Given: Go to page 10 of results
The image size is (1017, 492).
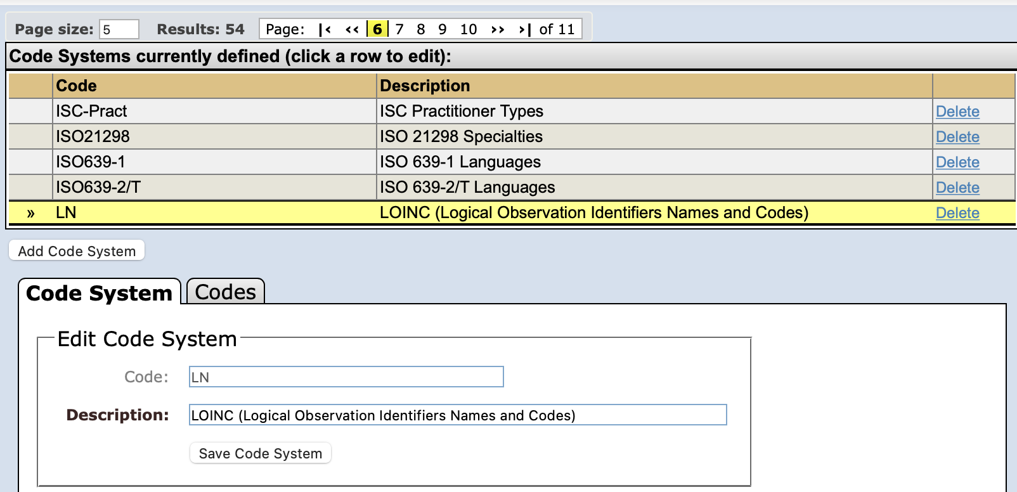Looking at the screenshot, I should click(469, 29).
